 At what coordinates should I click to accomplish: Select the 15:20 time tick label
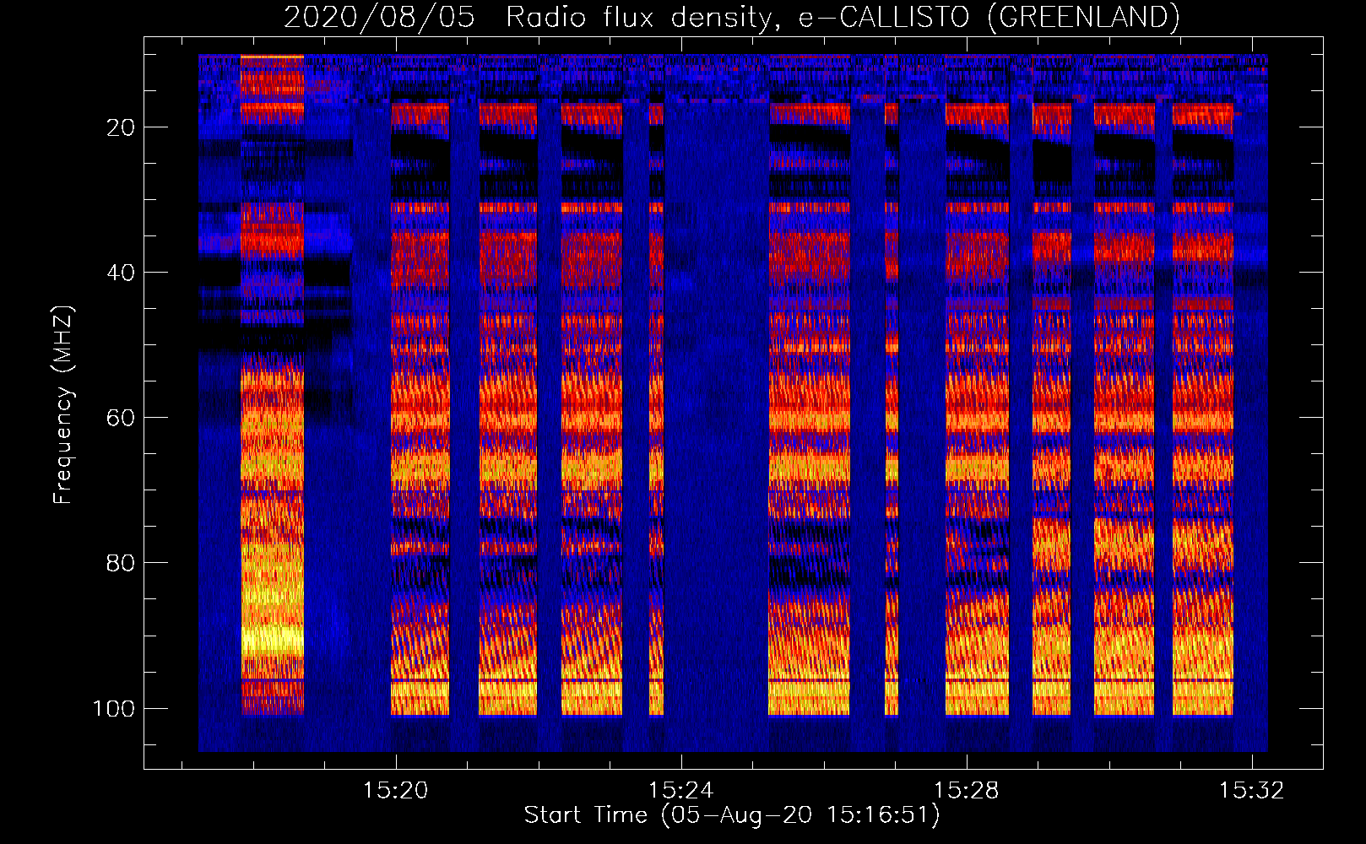point(395,790)
